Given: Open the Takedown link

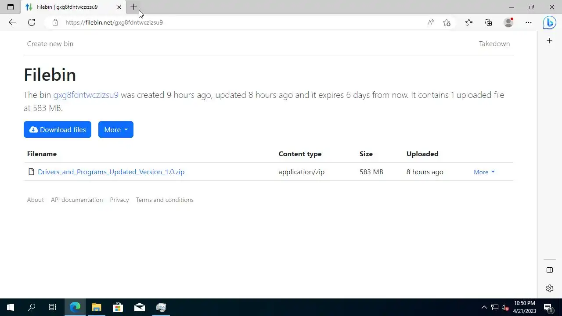Looking at the screenshot, I should pos(494,43).
